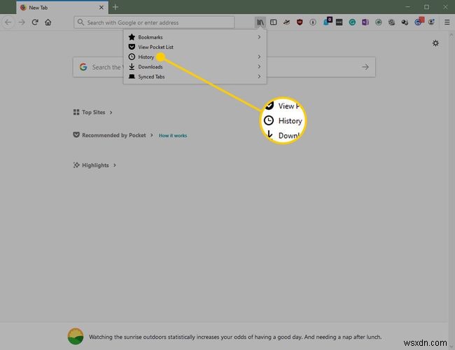Open the Library toolbar button
The image size is (455, 350).
pos(260,22)
